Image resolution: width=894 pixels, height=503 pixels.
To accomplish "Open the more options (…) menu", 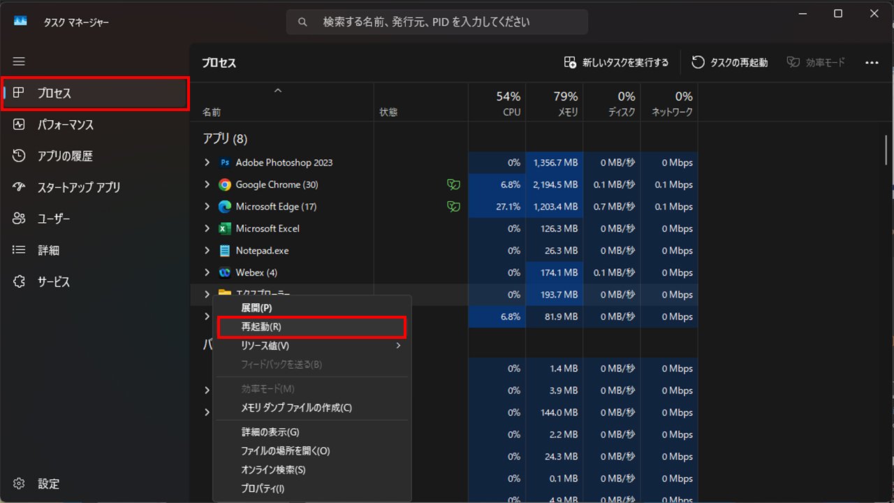I will [x=872, y=62].
